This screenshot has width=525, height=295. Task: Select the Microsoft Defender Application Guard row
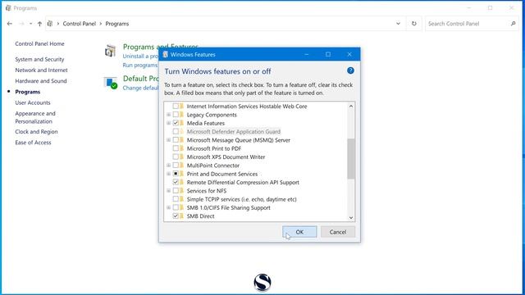point(234,132)
